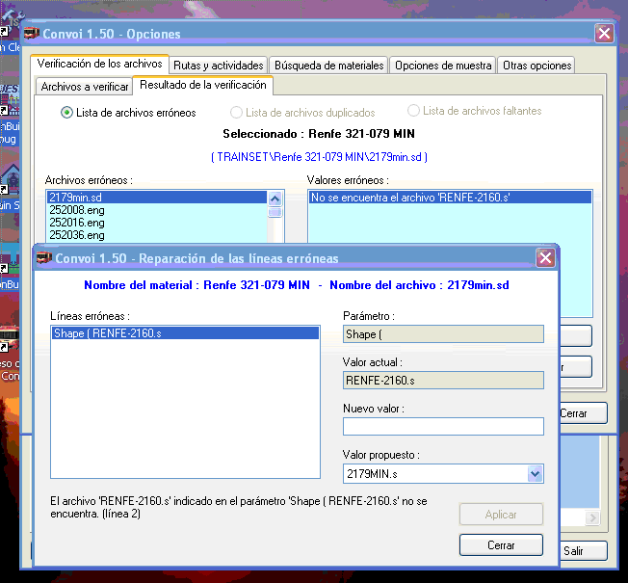This screenshot has width=628, height=583.
Task: Expand the Valor propuesto dropdown
Action: coord(536,473)
